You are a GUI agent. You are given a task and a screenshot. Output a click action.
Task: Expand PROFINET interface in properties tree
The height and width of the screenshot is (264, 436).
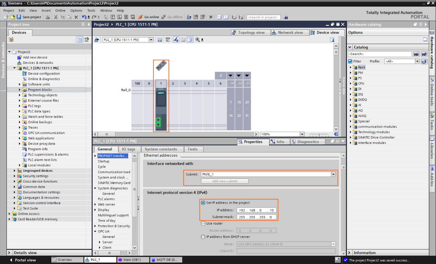pyautogui.click(x=95, y=156)
